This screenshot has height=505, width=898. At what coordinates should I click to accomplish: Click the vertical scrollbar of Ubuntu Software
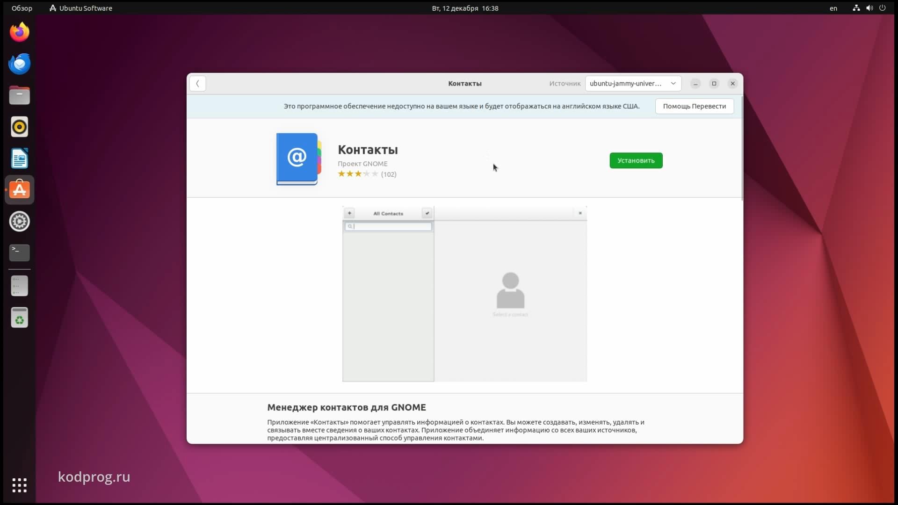click(x=741, y=148)
